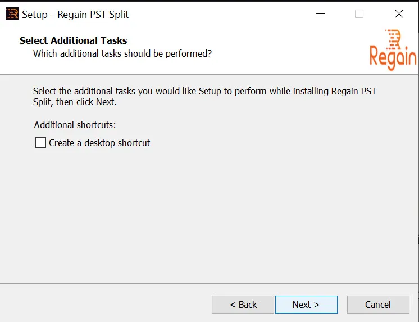Click the 'Select Additional Tasks' heading
The image size is (419, 322).
click(x=73, y=40)
